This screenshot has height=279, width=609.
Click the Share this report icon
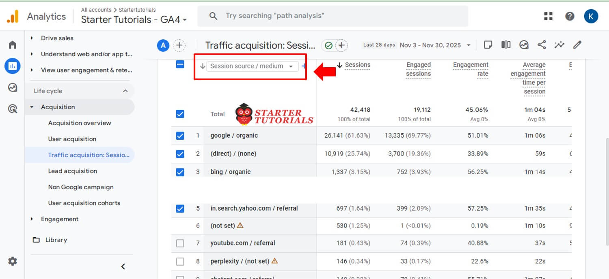[x=542, y=45]
